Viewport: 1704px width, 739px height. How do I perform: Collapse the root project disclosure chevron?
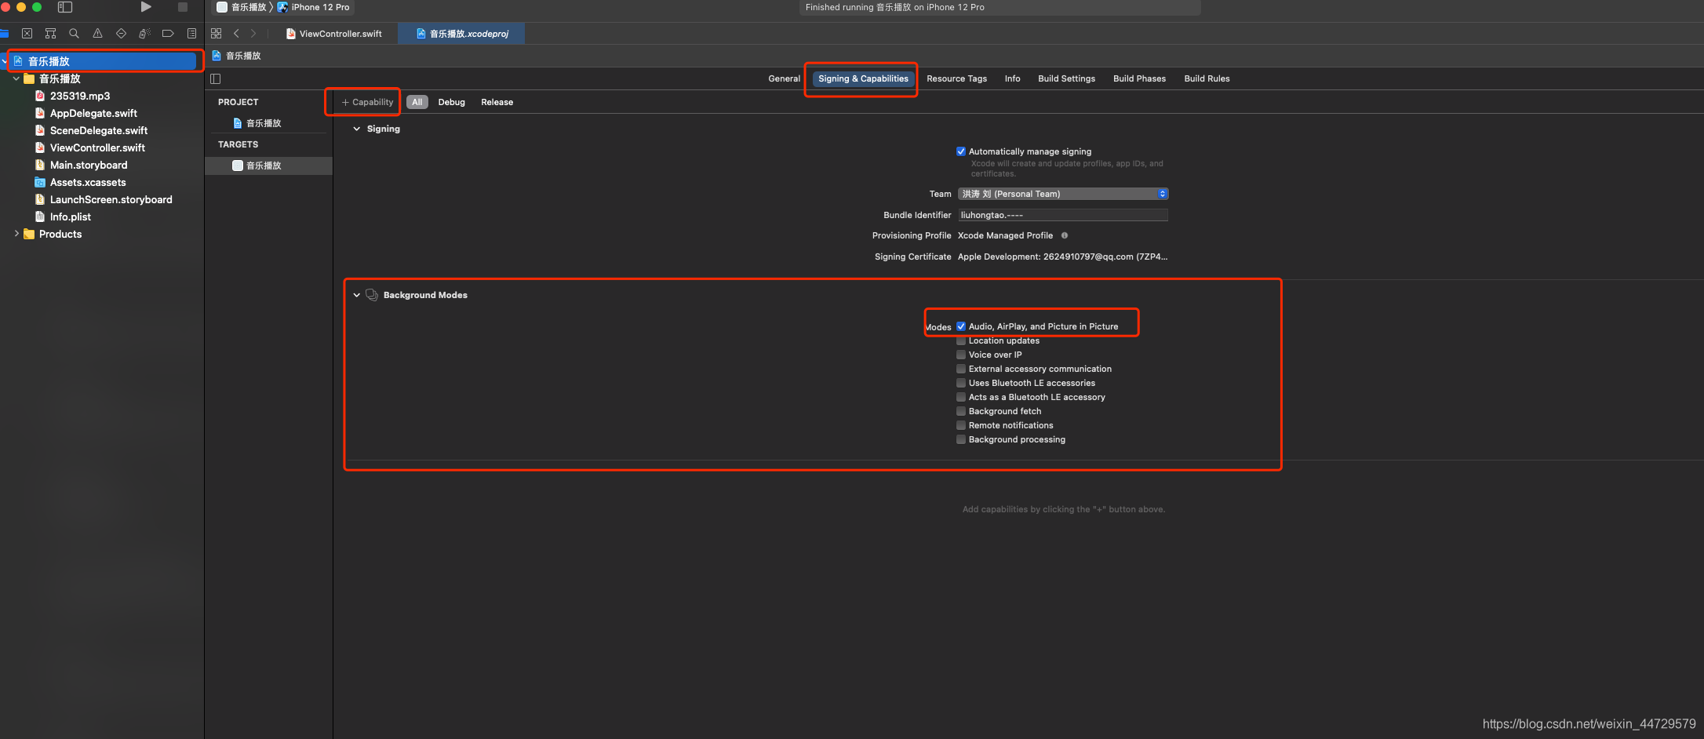click(5, 61)
